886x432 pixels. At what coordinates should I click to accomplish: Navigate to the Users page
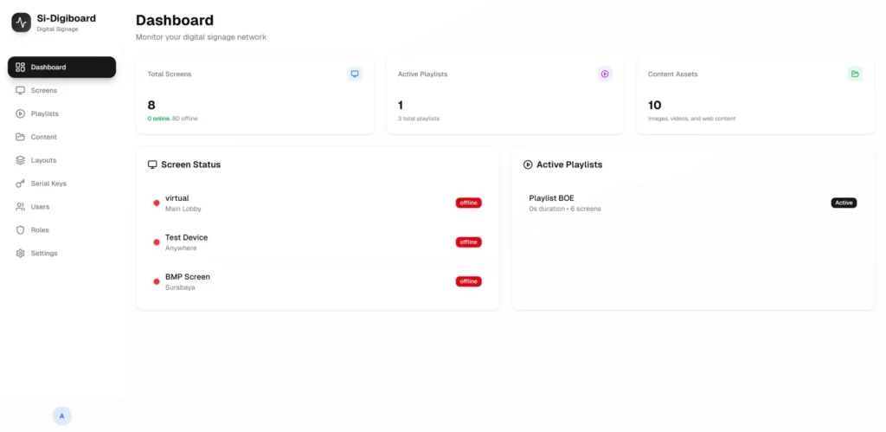point(40,207)
